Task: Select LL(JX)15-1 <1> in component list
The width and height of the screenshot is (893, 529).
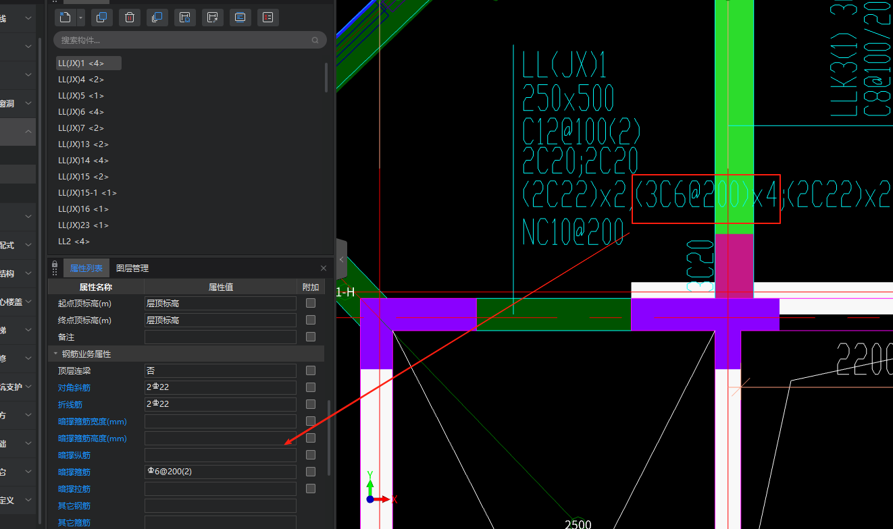Action: pos(88,193)
